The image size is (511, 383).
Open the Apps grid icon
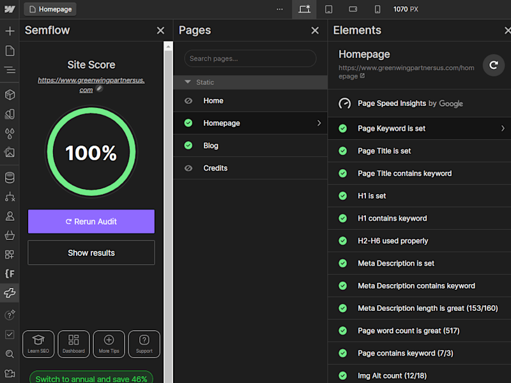coord(10,254)
